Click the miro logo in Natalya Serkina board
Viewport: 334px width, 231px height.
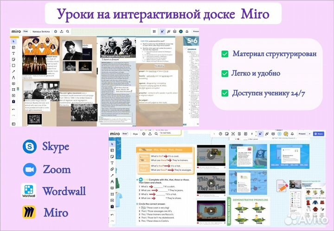16,31
